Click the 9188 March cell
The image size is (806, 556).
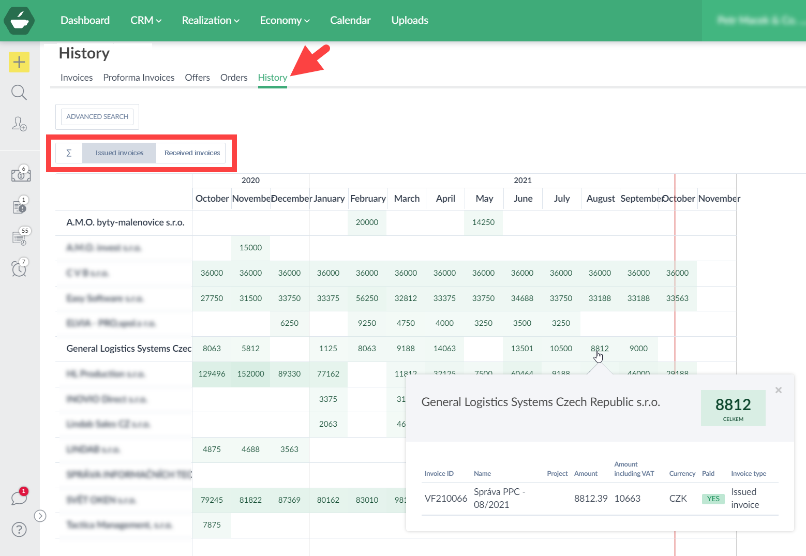click(406, 349)
